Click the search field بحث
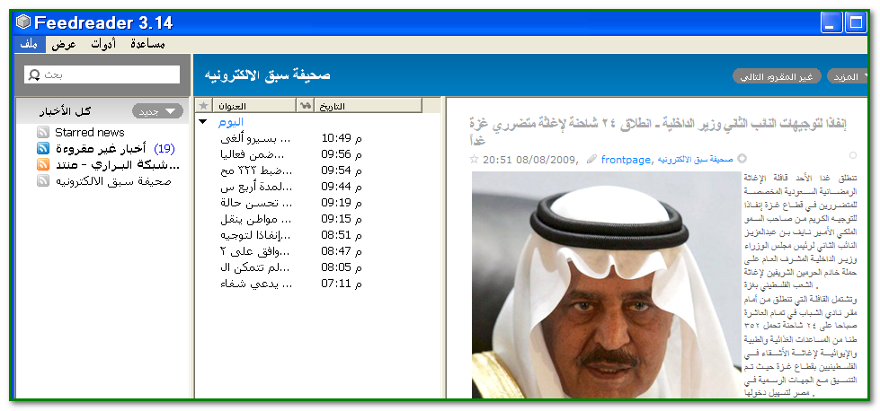Viewport: 880px width, 411px height. 102,74
